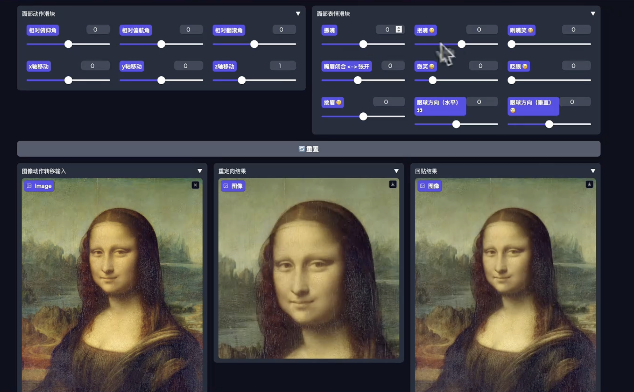The image size is (634, 392).
Task: Click the 相对偏航角 slider handle
Action: click(161, 44)
